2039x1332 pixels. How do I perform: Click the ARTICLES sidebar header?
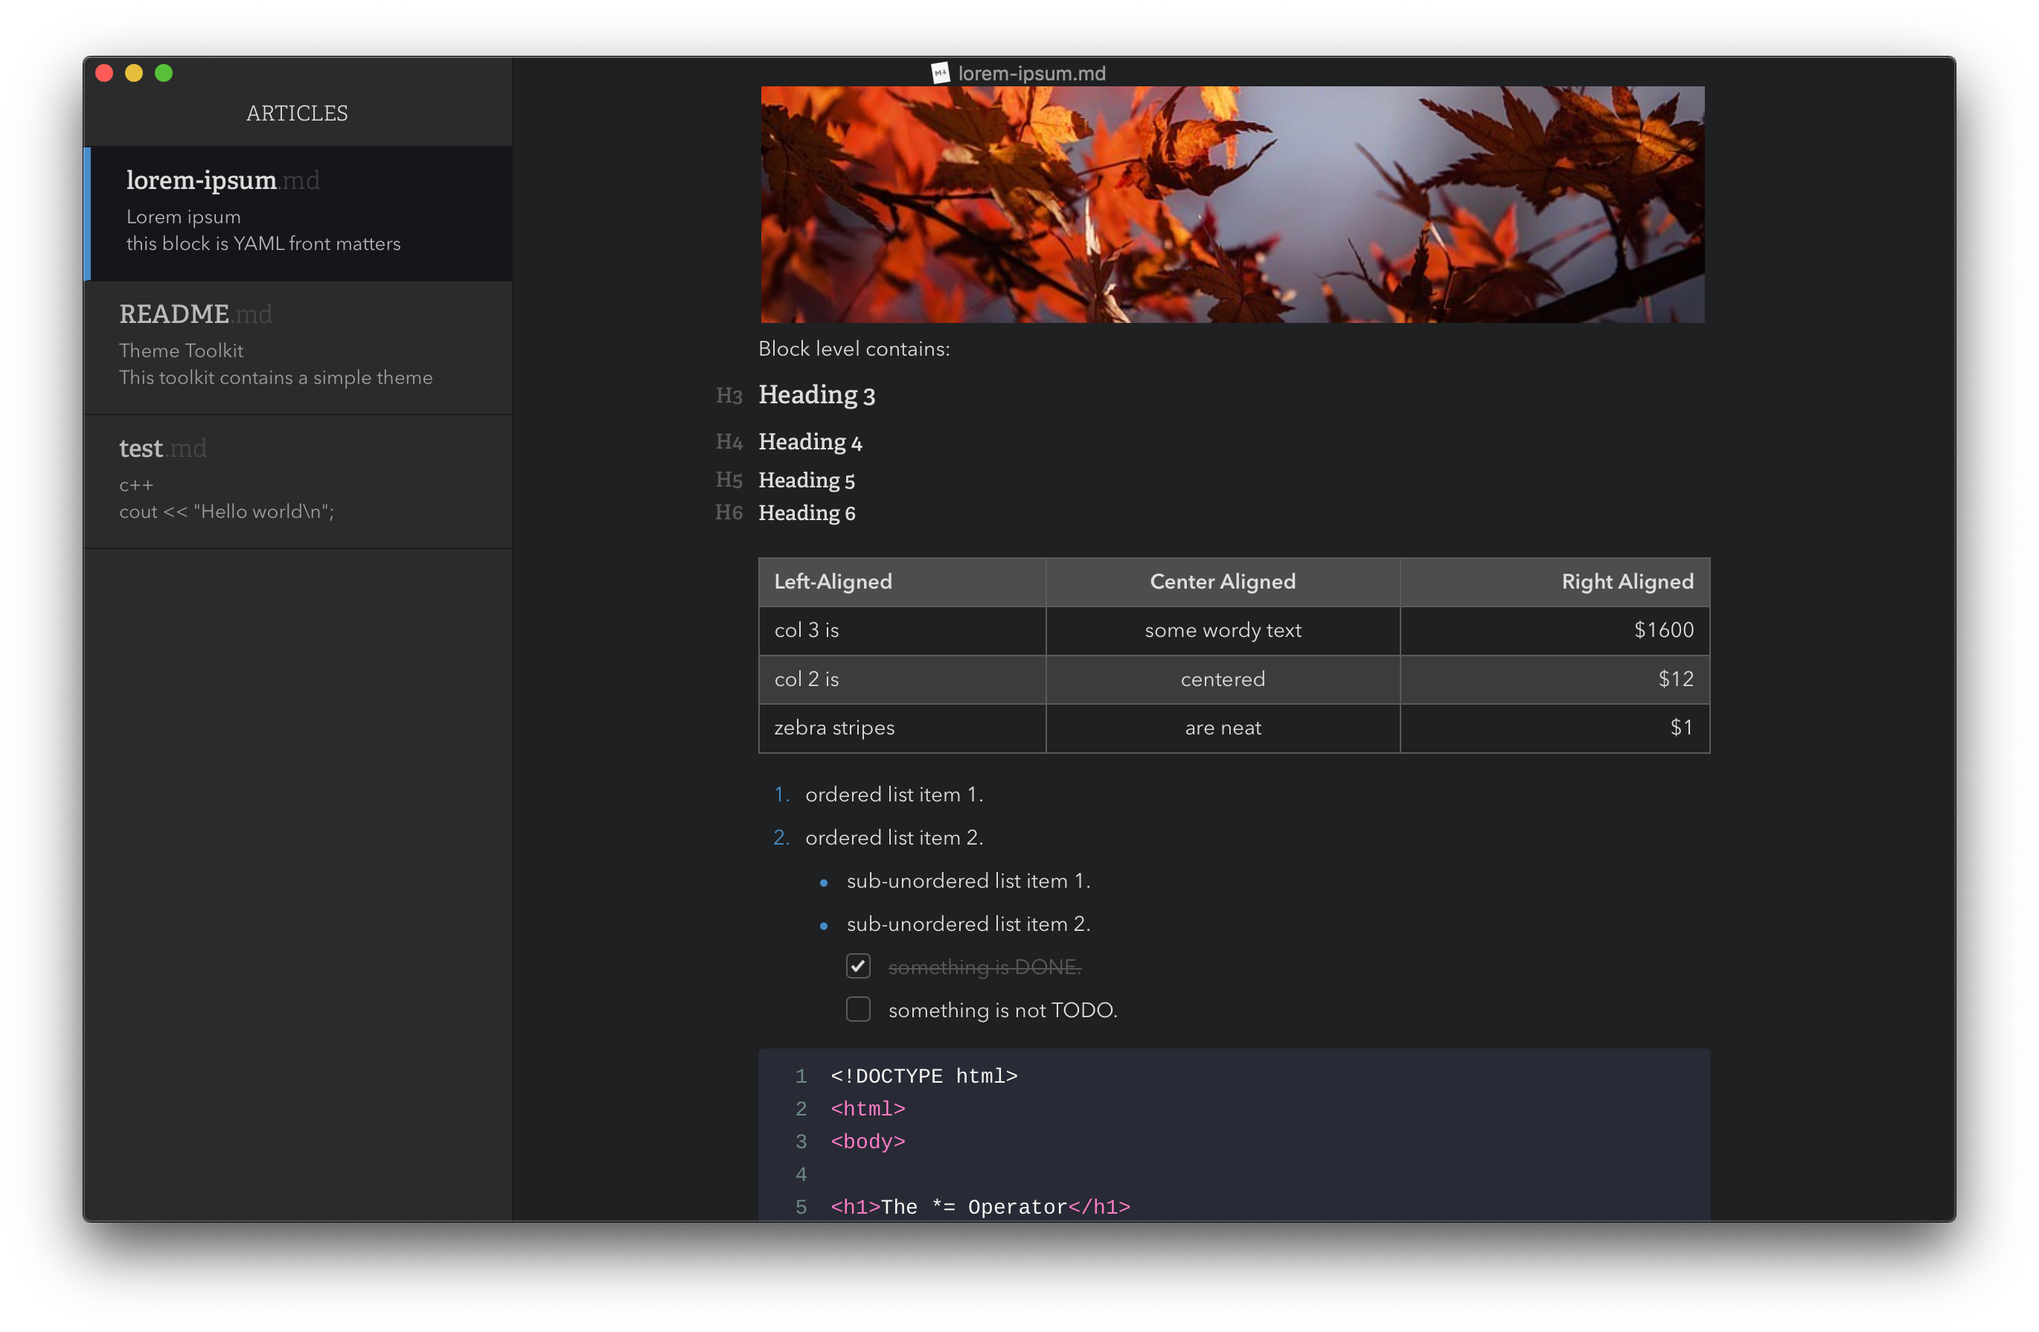point(296,113)
